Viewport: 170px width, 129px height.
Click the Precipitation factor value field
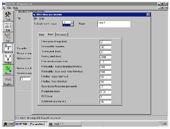106,92
